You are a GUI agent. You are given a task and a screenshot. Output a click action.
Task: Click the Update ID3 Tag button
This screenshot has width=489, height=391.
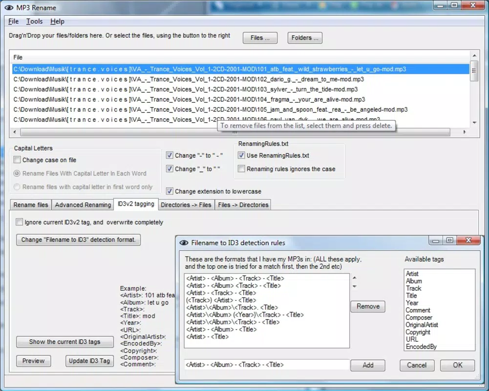click(x=89, y=361)
